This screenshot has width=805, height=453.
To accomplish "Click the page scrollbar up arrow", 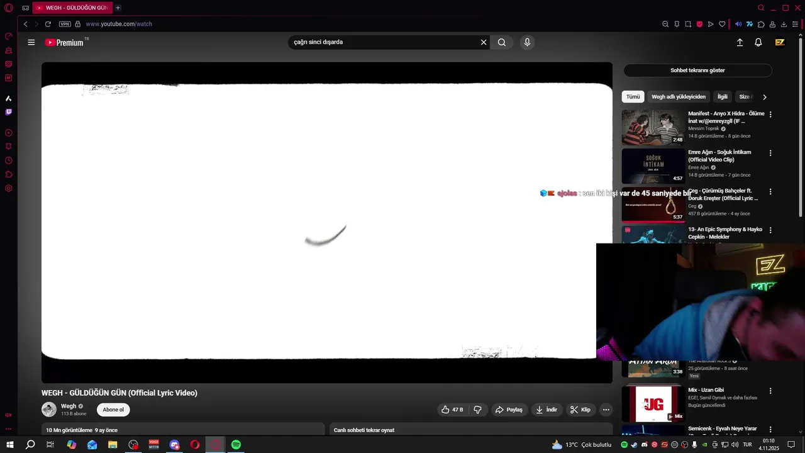I will click(801, 36).
